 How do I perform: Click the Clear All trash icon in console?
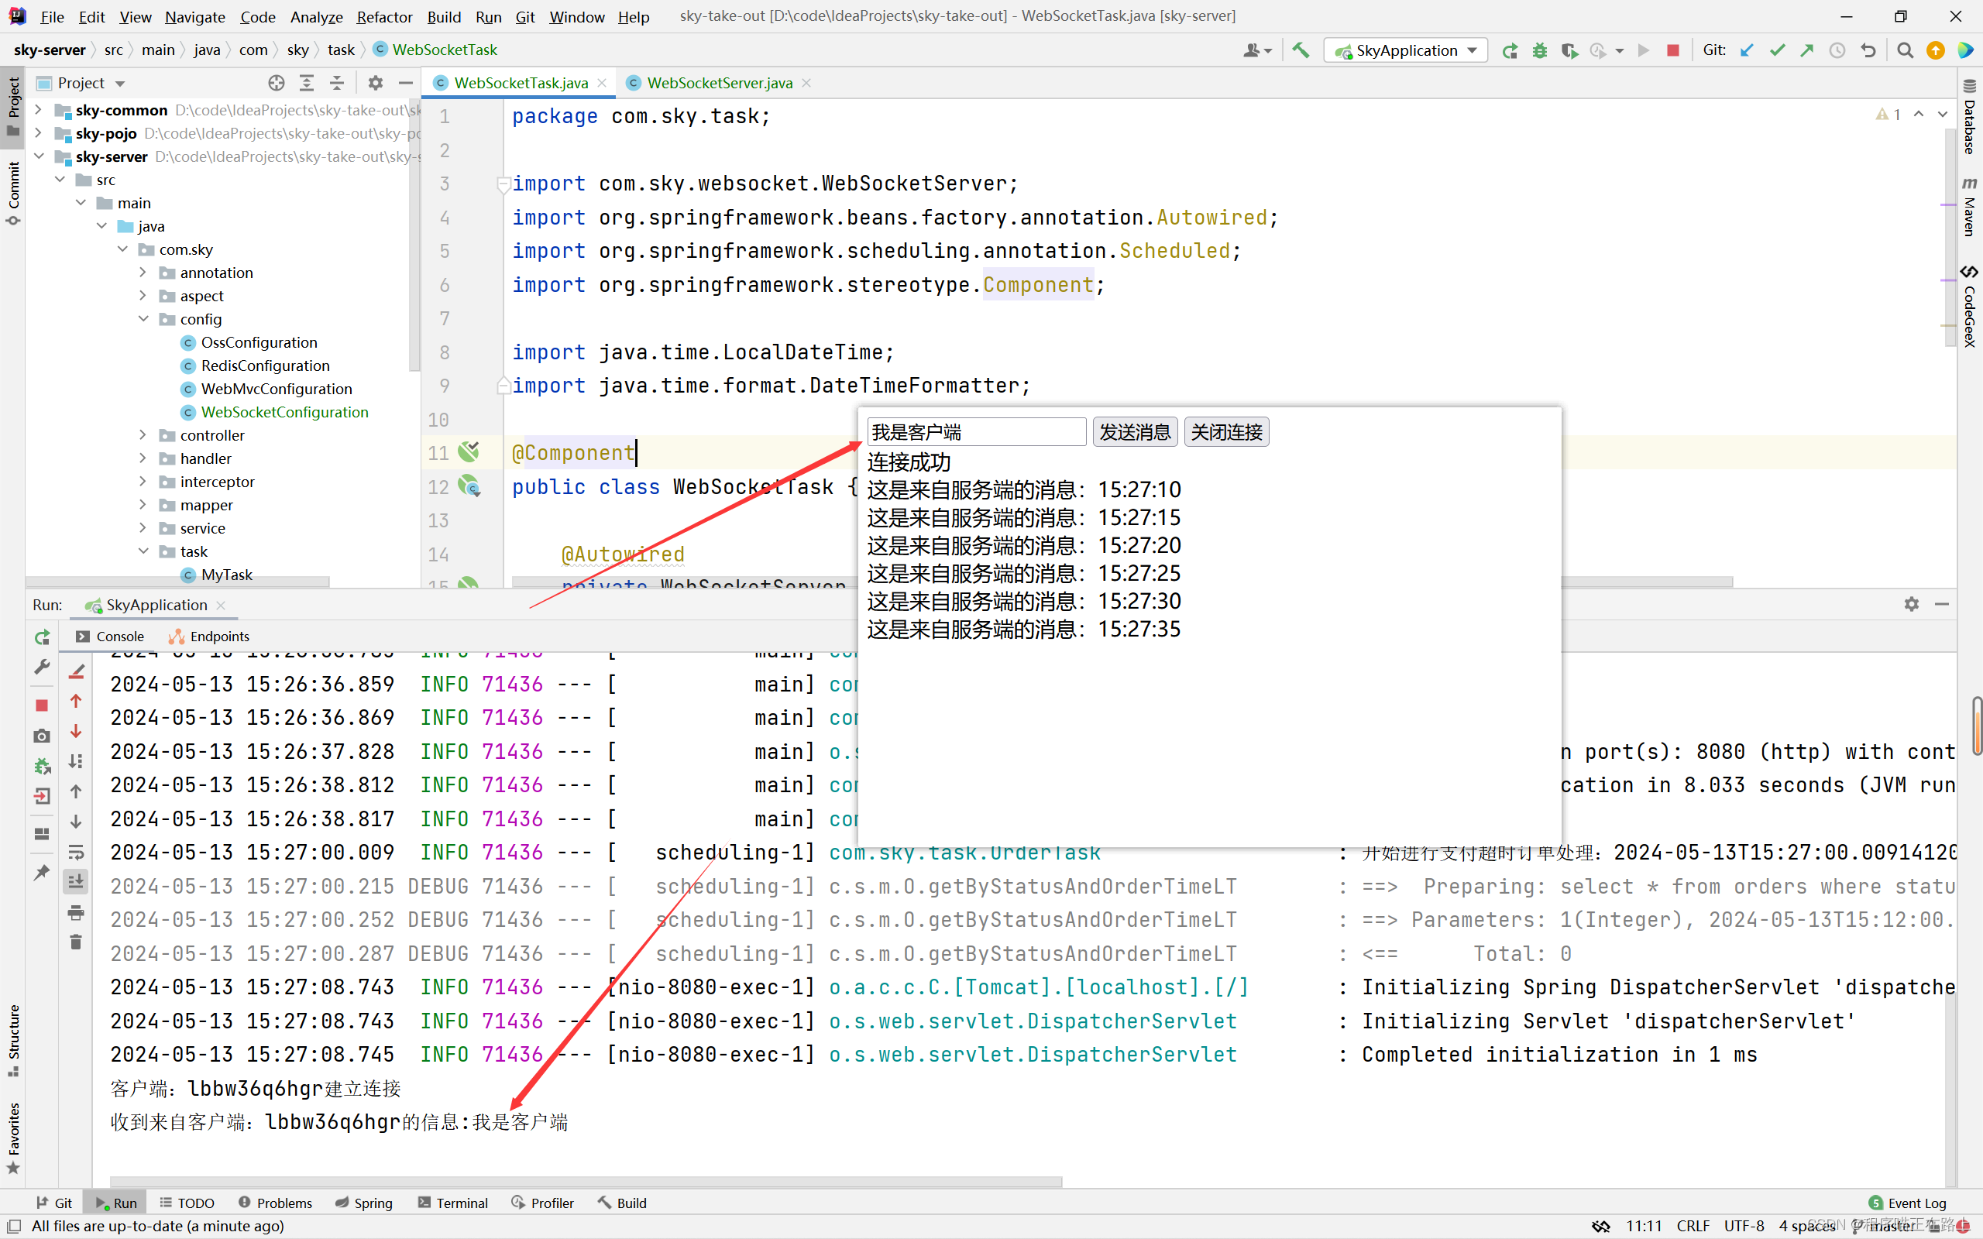tap(76, 942)
